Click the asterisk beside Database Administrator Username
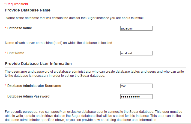Image resolution: width=191 pixels, height=124 pixels. [x=5, y=85]
